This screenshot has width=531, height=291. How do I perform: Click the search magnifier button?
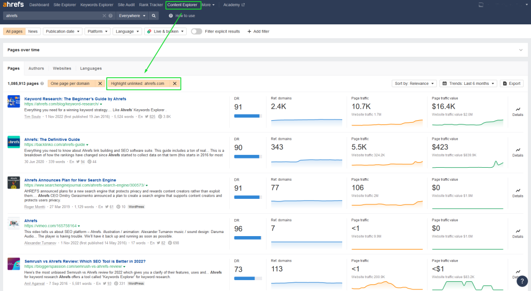click(153, 16)
